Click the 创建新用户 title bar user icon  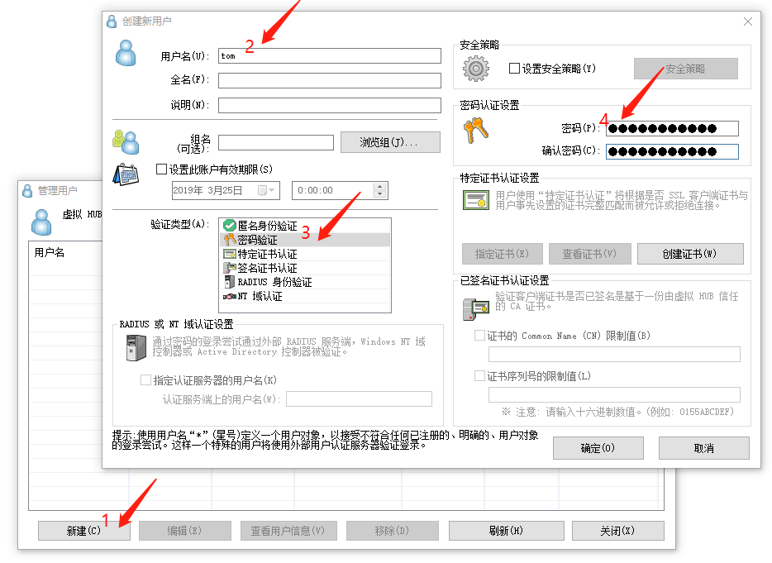(112, 21)
